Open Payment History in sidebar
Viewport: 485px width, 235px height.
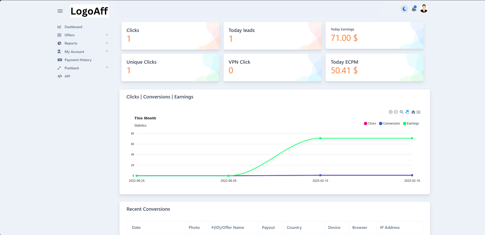point(78,60)
